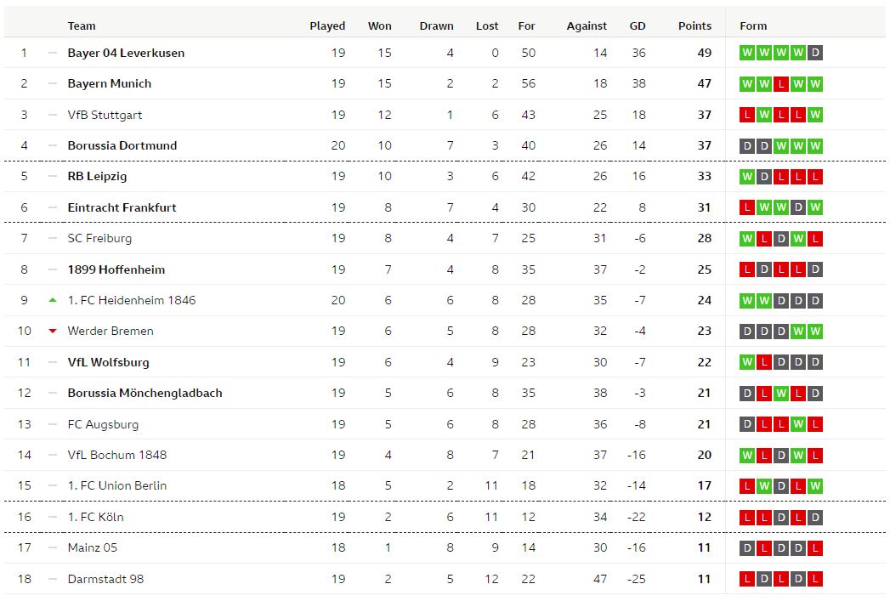Open the RB Leipzig team link
Screen dimensions: 890x601
97,176
